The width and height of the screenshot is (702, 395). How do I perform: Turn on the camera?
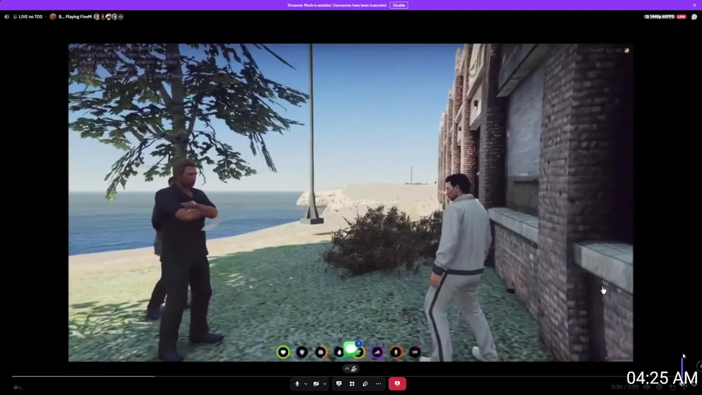pyautogui.click(x=316, y=383)
